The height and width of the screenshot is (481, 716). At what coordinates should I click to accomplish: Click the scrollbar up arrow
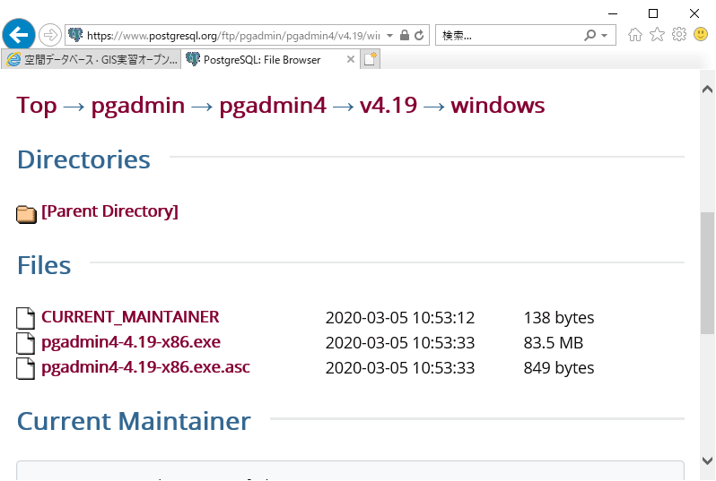pyautogui.click(x=707, y=90)
